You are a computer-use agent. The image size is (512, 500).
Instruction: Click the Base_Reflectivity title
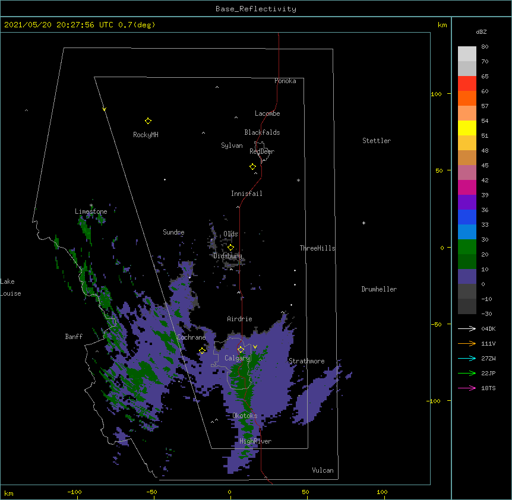256,9
